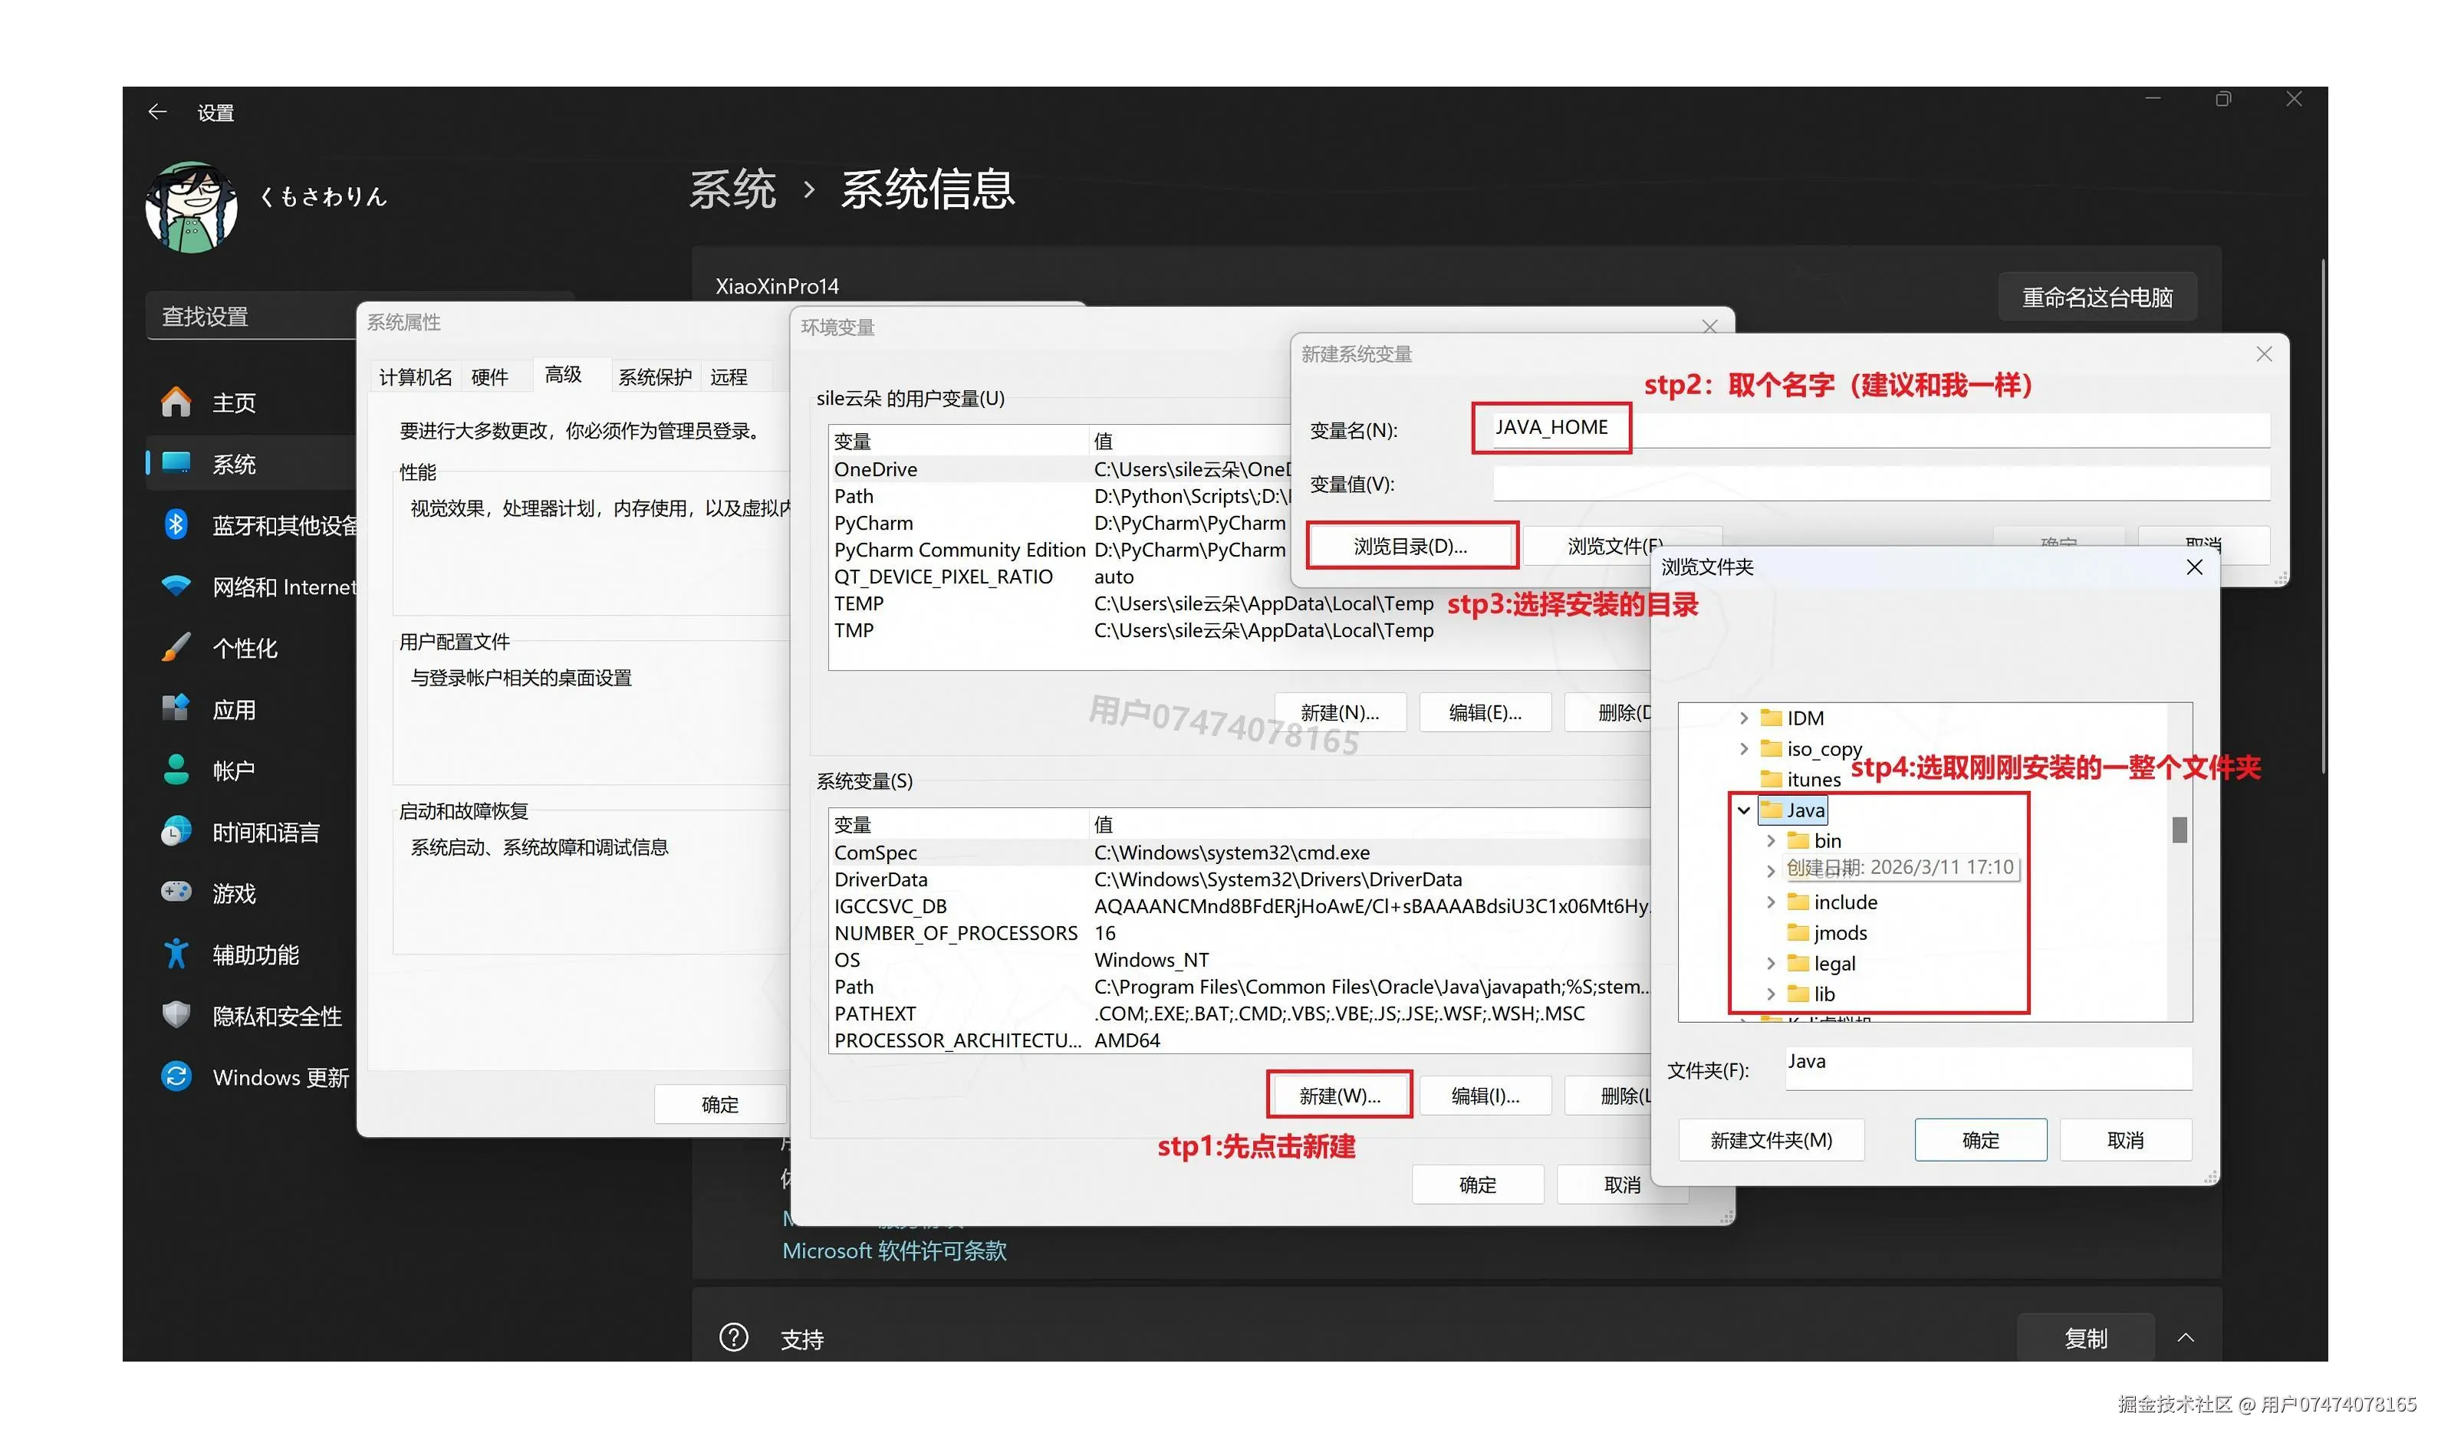Cancel the browse folder dialog
2451x1449 pixels.
pyautogui.click(x=2125, y=1139)
